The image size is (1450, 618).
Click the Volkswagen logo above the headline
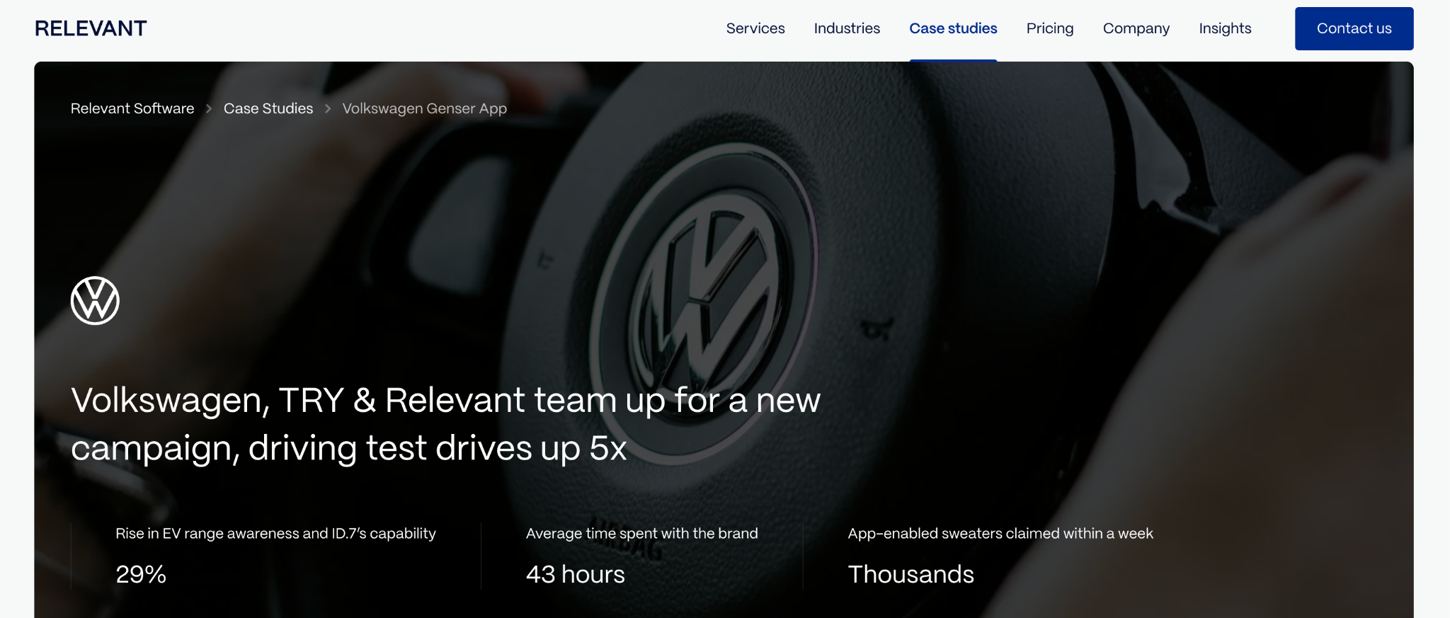pyautogui.click(x=95, y=301)
